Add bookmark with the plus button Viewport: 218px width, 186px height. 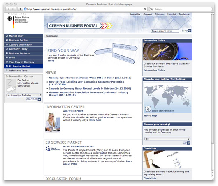pos(20,9)
